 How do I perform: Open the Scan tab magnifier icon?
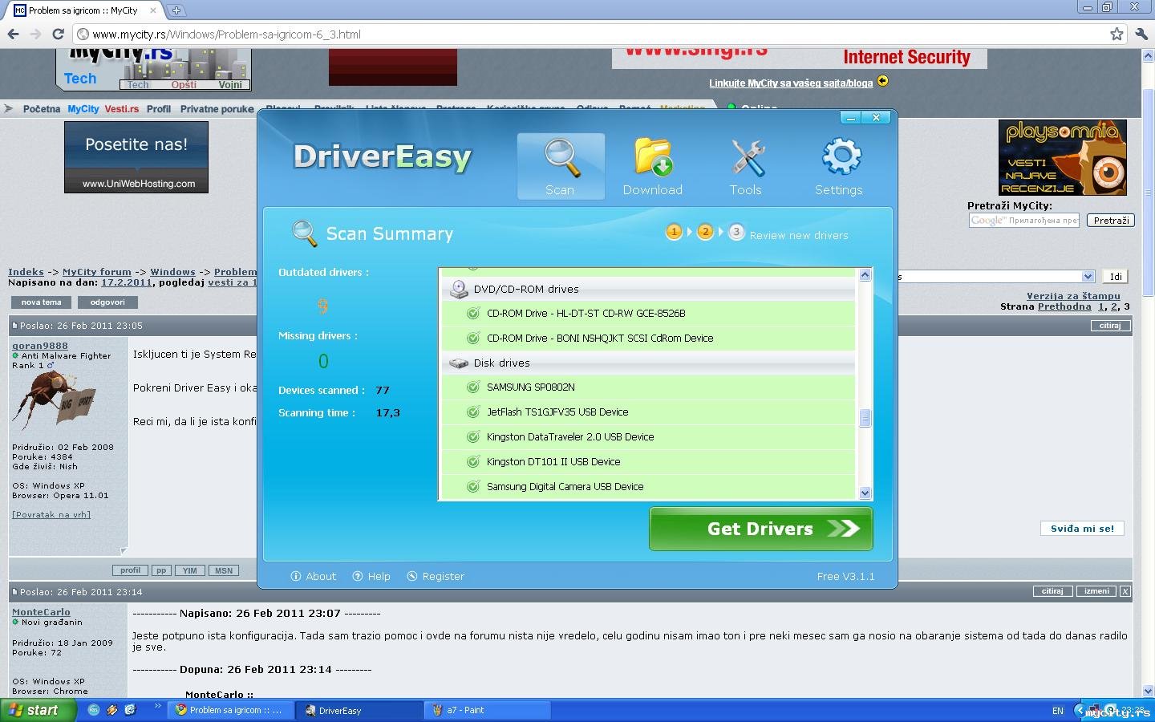click(x=561, y=158)
